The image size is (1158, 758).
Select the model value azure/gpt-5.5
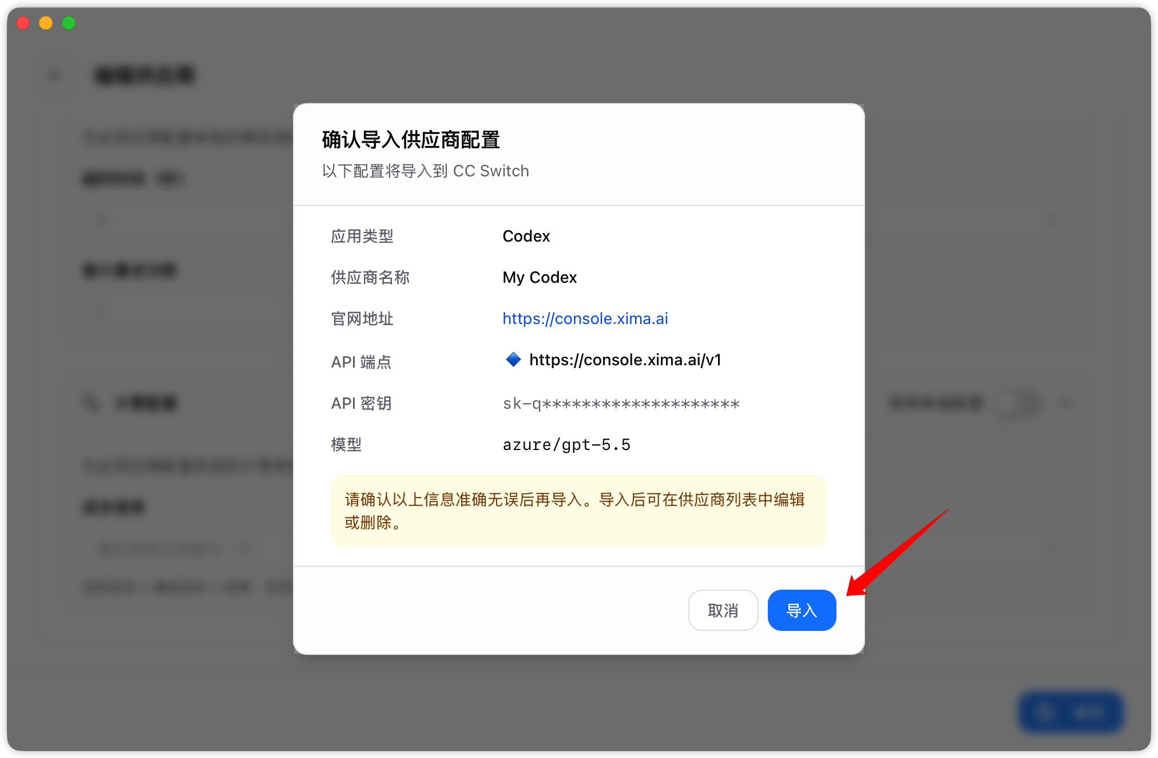pos(566,445)
